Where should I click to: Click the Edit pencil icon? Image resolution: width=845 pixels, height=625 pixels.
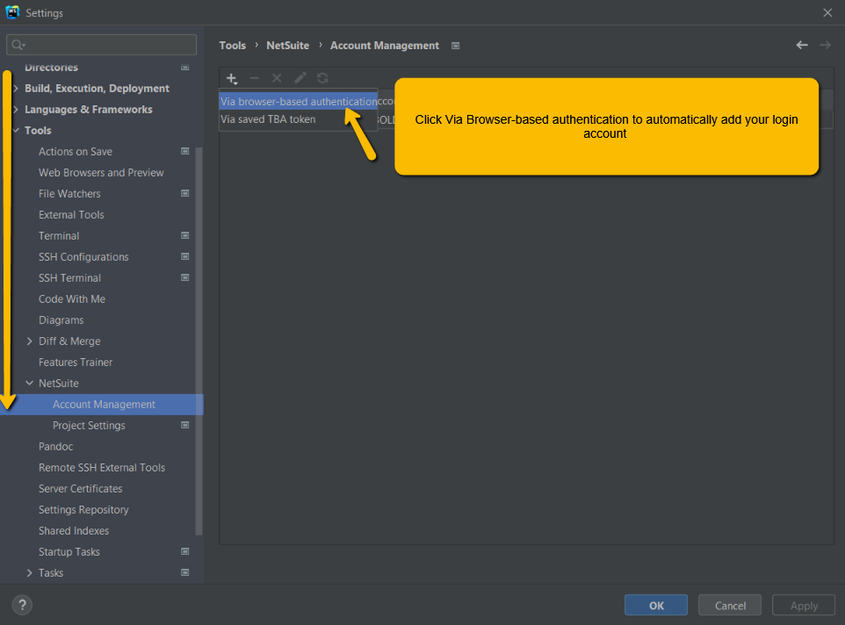[x=300, y=79]
